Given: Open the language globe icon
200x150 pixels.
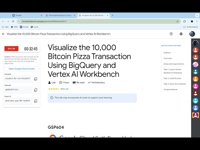Looking at the screenshot, I should 181,34.
